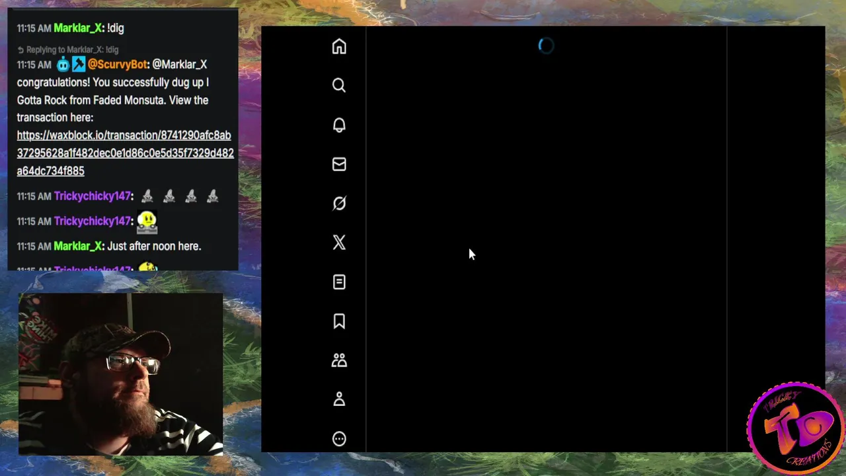Click the Tragey Creations logo badge

pyautogui.click(x=795, y=428)
